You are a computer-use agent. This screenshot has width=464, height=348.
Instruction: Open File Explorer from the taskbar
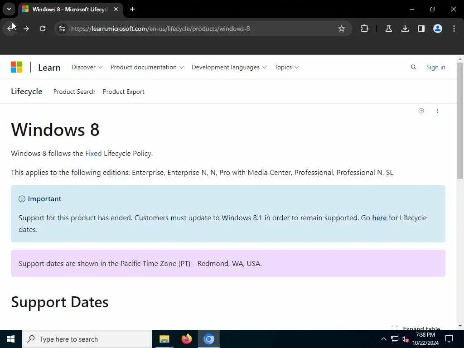coord(164,339)
